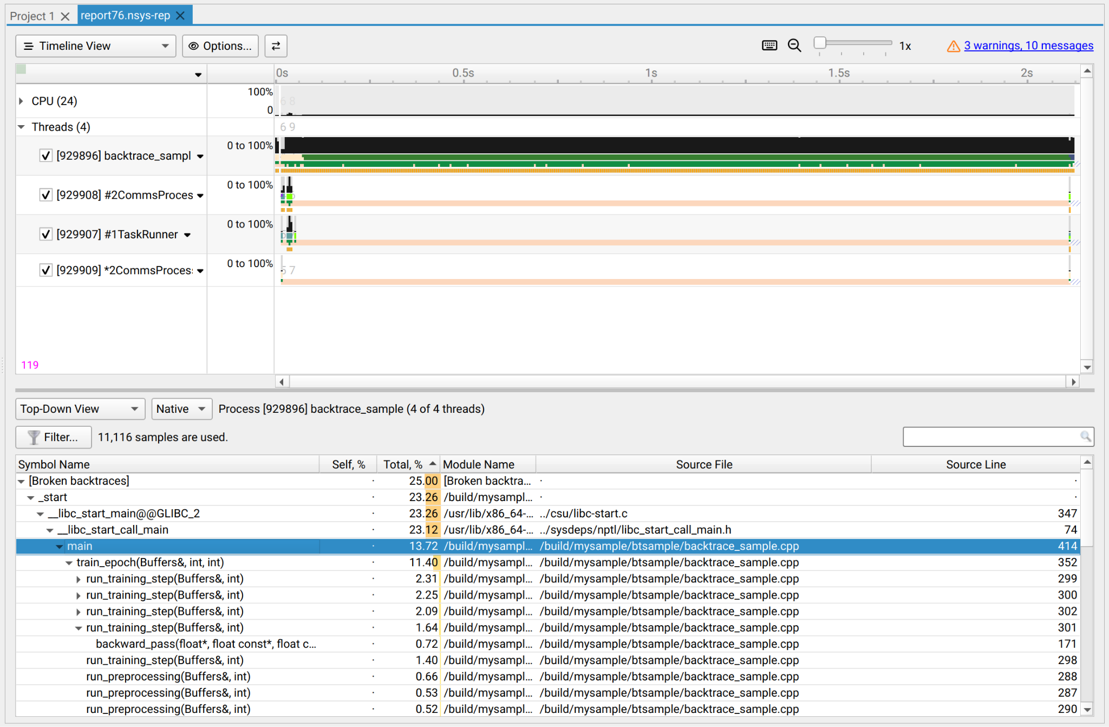The height and width of the screenshot is (727, 1109).
Task: Uncheck thread [929907] #1TaskRunner checkbox
Action: [46, 235]
